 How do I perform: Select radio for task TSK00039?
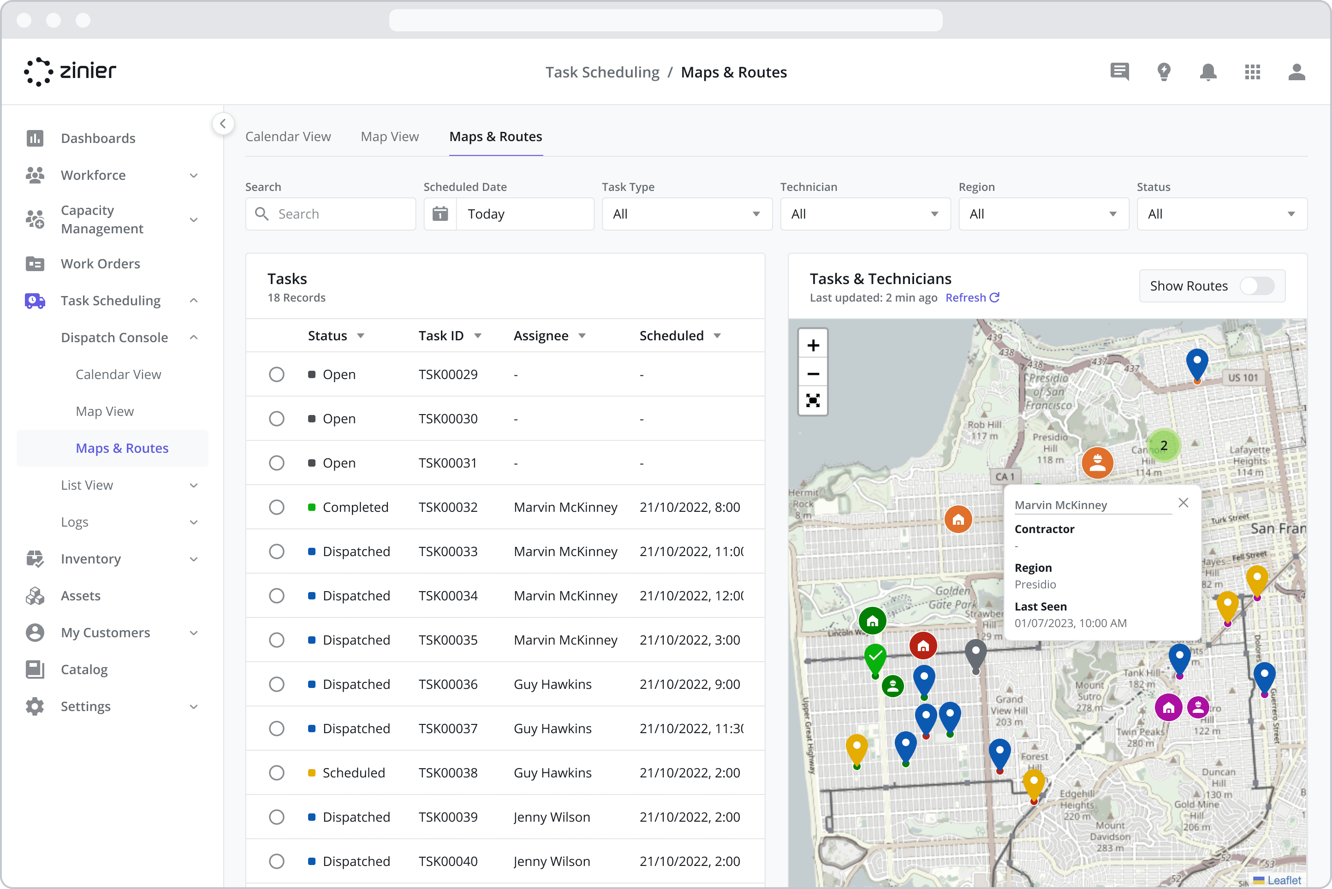[x=276, y=817]
